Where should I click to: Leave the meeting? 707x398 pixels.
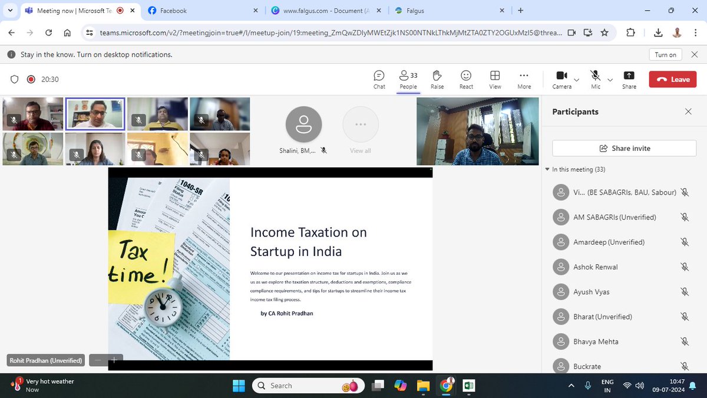672,80
